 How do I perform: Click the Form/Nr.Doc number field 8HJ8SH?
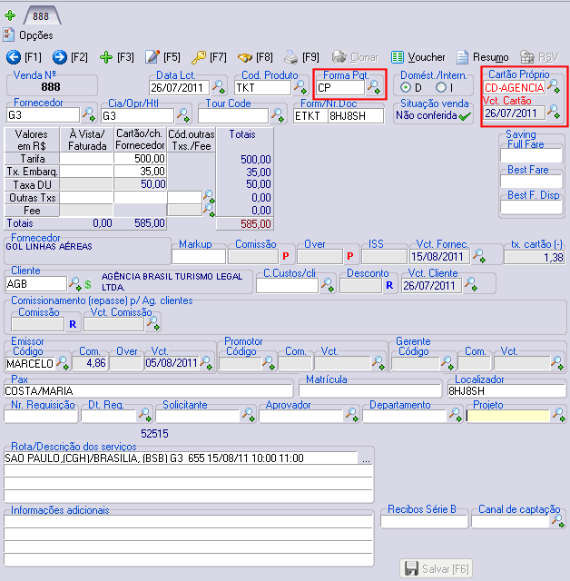(x=356, y=116)
